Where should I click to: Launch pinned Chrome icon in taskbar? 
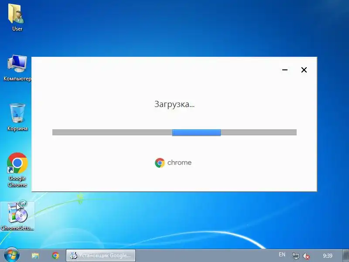coord(55,255)
